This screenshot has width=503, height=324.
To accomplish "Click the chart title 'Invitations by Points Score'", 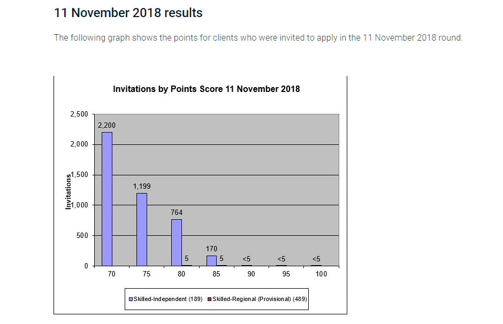I will coord(206,89).
